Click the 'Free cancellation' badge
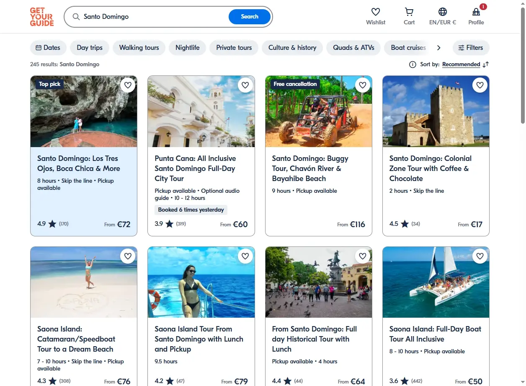 coord(295,84)
